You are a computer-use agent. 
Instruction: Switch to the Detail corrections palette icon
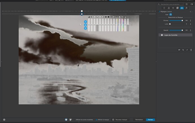click(x=173, y=8)
